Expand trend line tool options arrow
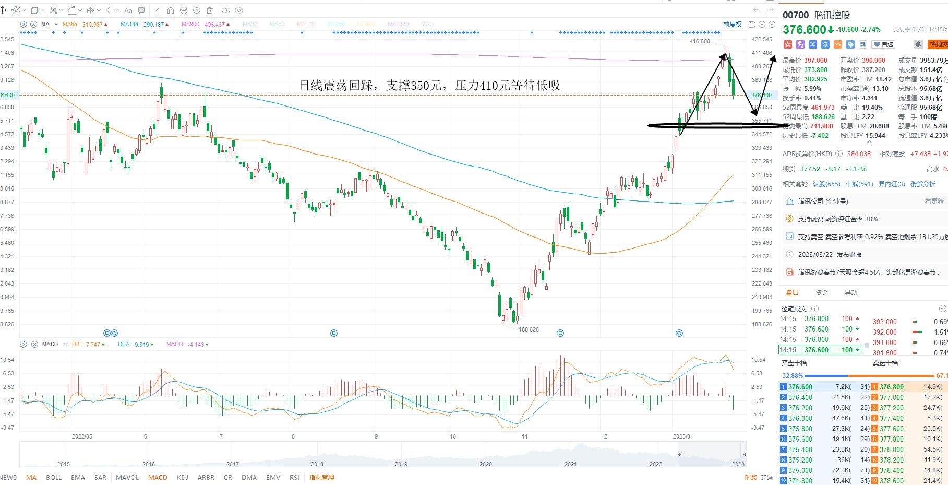948x485 pixels. click(x=24, y=10)
